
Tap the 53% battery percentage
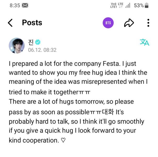[x=139, y=5]
